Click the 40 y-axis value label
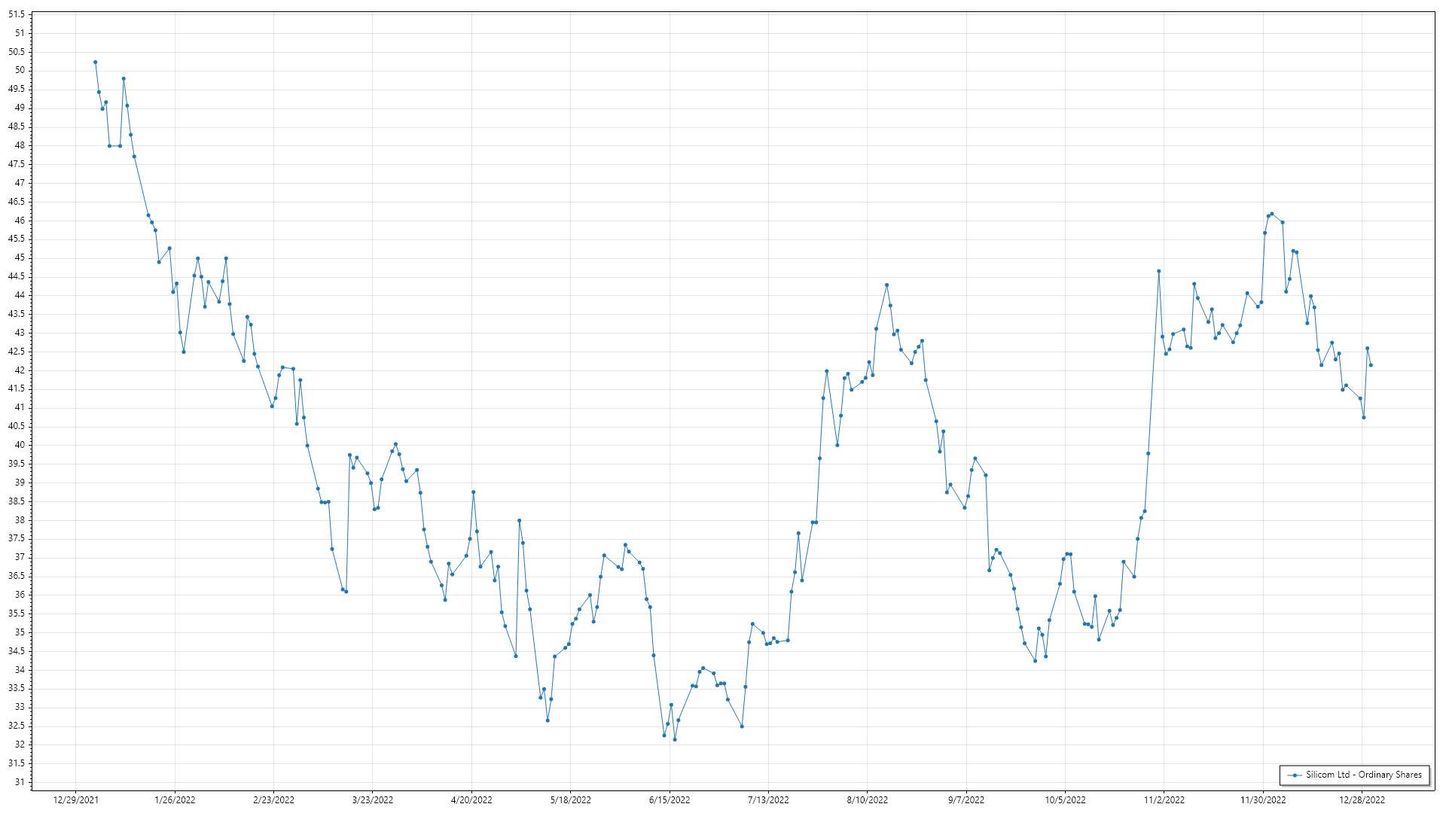This screenshot has height=813, width=1446. 20,445
